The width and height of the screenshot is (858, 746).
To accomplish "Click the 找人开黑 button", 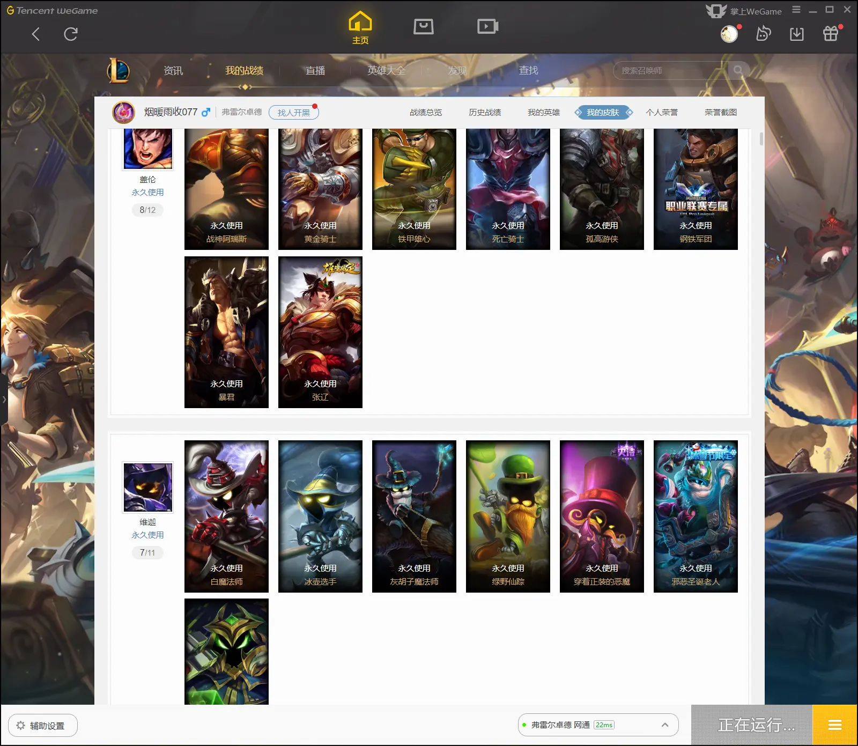I will click(x=294, y=113).
